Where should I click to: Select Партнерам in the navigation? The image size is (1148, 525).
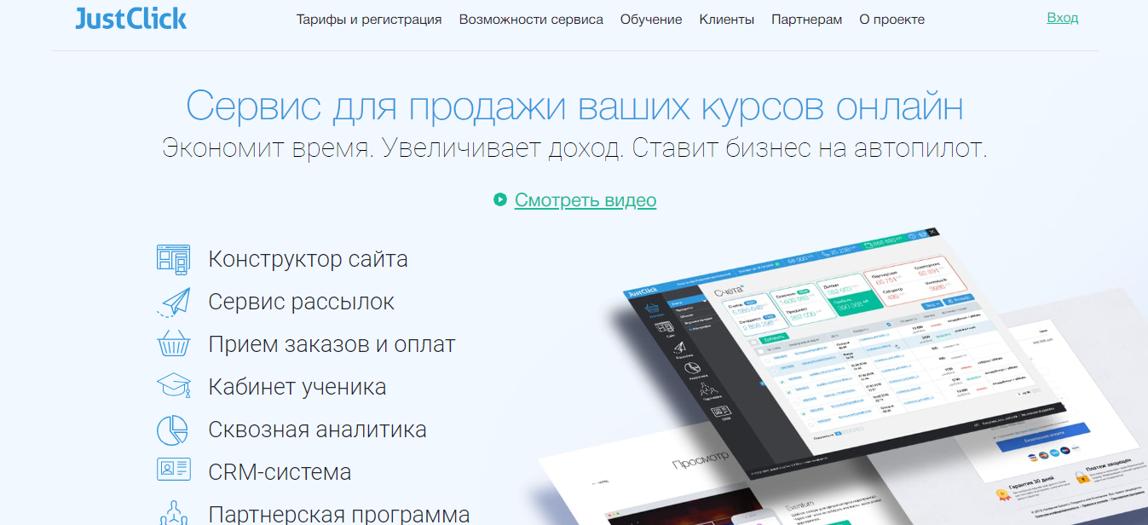tap(806, 20)
